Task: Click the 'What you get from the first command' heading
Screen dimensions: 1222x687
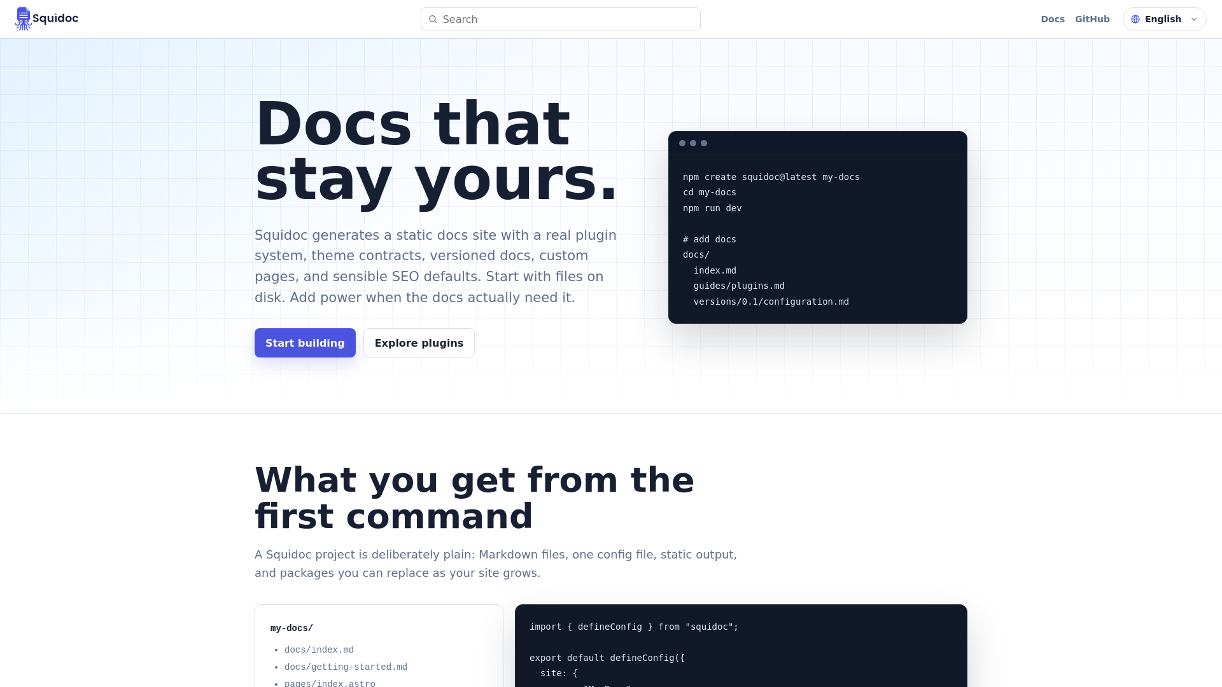Action: coord(474,498)
